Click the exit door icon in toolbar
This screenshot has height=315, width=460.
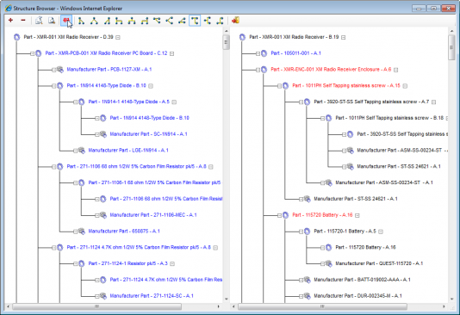pyautogui.click(x=235, y=20)
